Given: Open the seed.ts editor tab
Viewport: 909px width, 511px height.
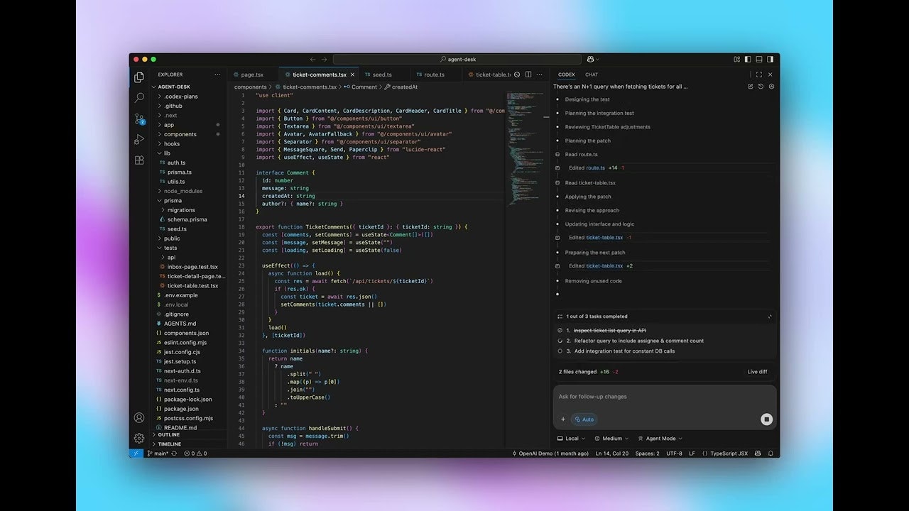Looking at the screenshot, I should 382,74.
